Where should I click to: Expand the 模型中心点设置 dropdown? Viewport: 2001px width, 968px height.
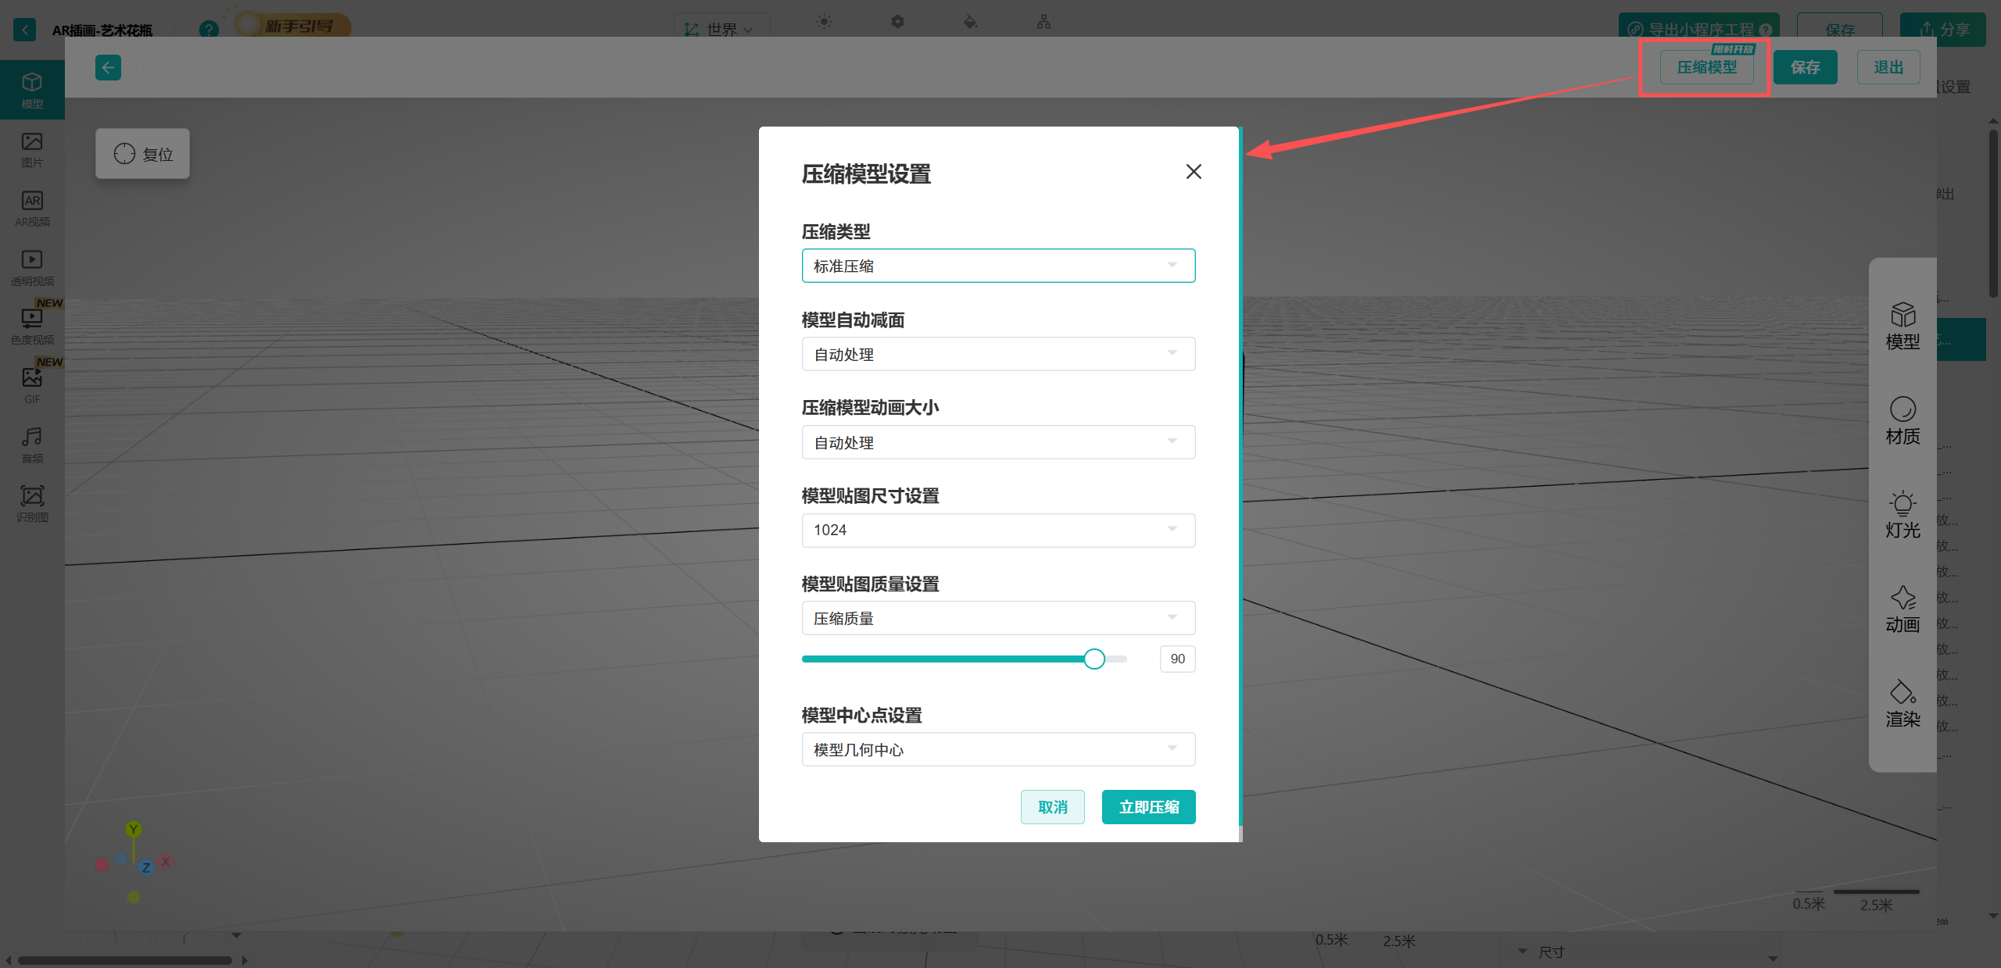click(997, 749)
